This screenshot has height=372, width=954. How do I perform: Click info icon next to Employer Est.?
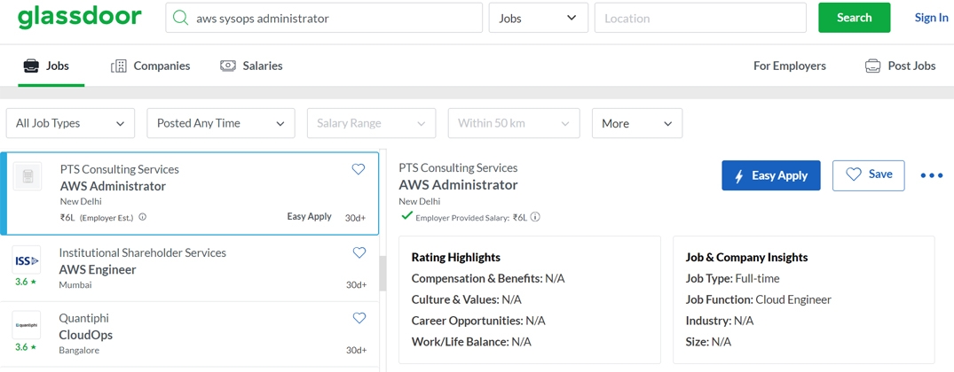point(142,217)
